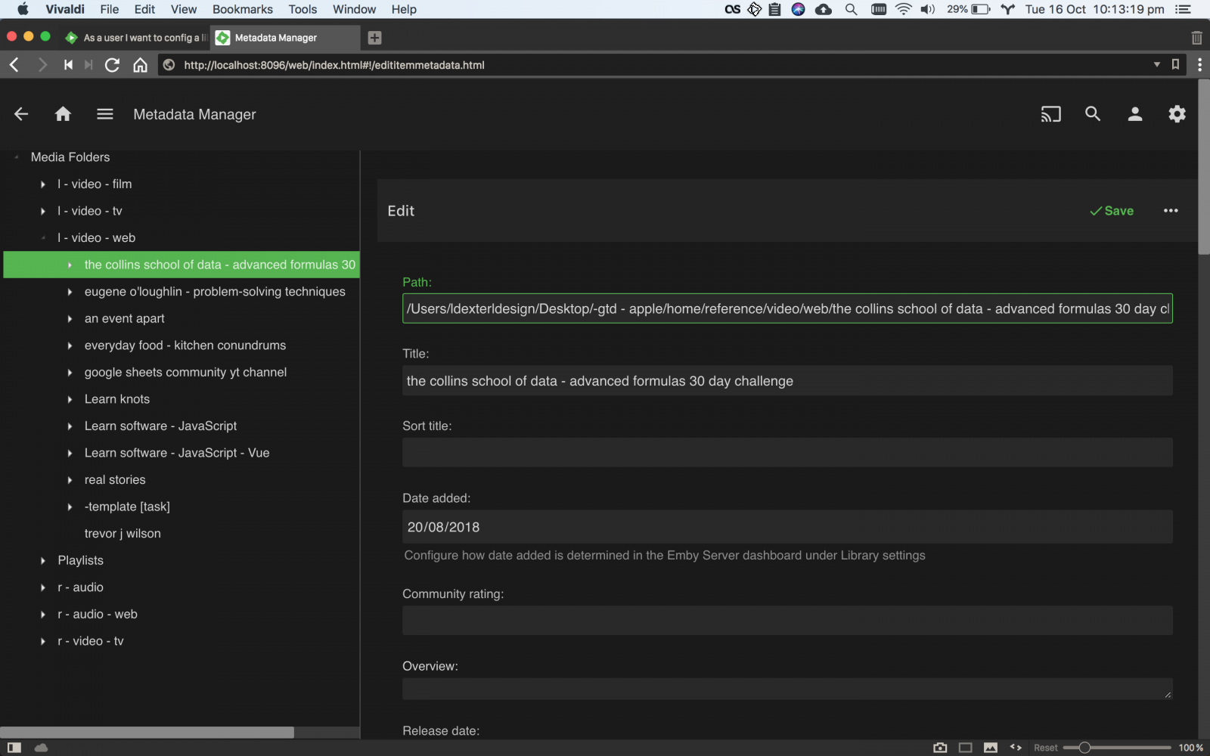The width and height of the screenshot is (1210, 756).
Task: Click the back arrow in Emby header
Action: pyautogui.click(x=21, y=114)
